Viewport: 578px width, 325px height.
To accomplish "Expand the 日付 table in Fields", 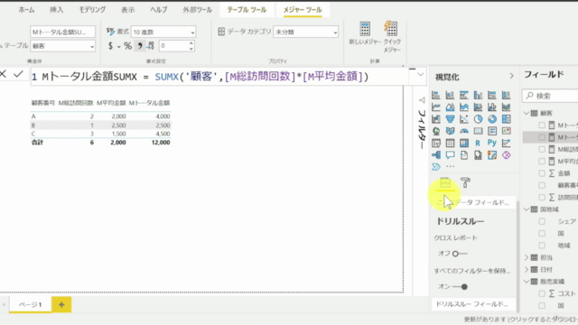I will click(x=527, y=269).
